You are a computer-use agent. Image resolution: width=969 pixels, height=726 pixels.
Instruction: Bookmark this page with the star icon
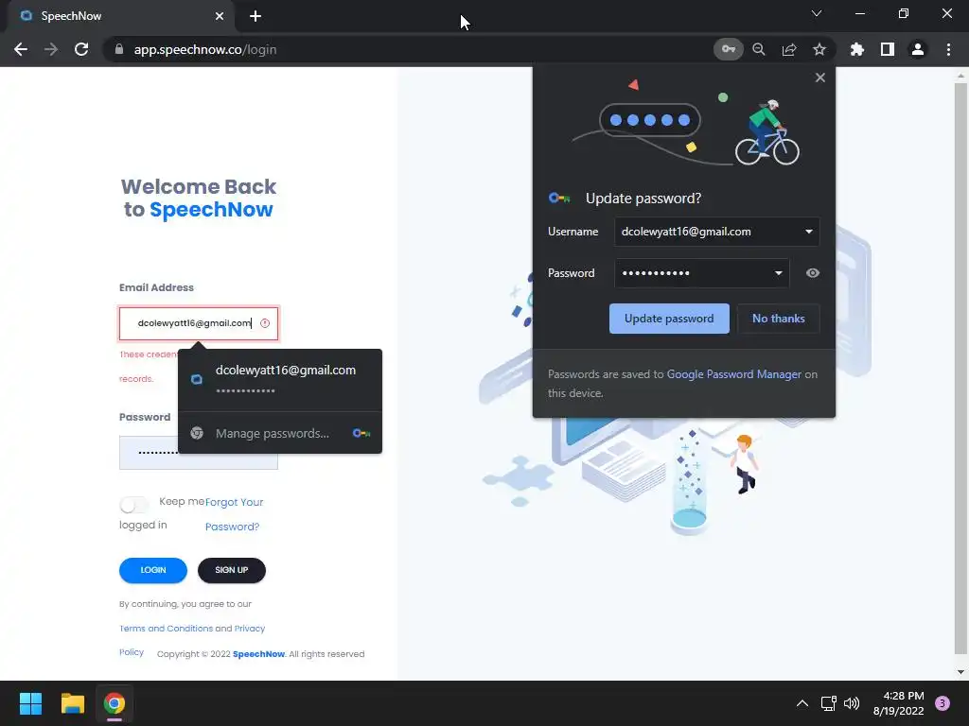(x=819, y=49)
